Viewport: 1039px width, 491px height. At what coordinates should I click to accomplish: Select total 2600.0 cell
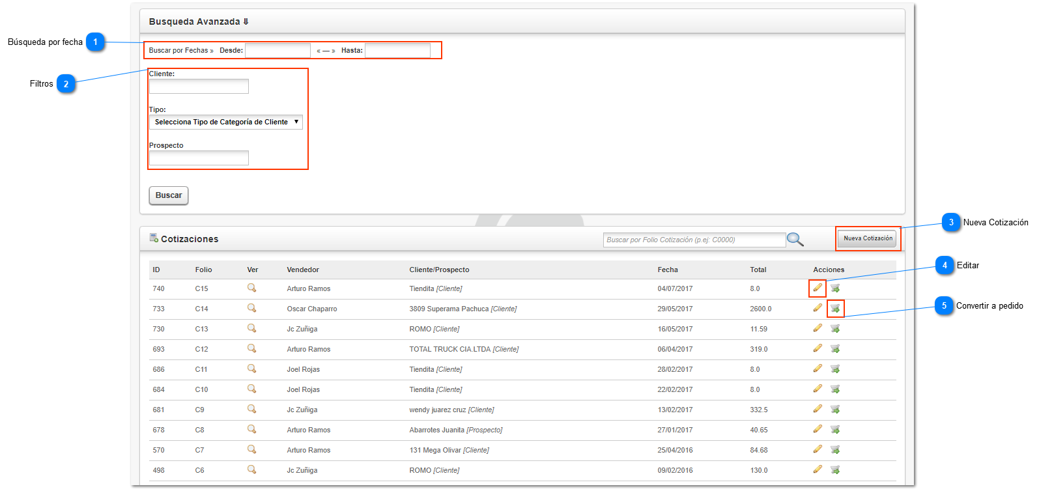click(761, 309)
